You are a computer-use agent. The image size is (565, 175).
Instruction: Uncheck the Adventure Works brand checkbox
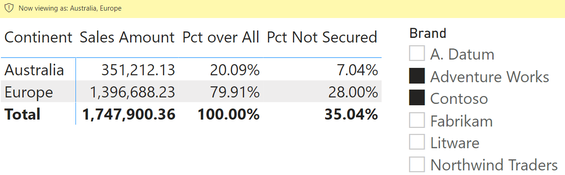pos(417,76)
